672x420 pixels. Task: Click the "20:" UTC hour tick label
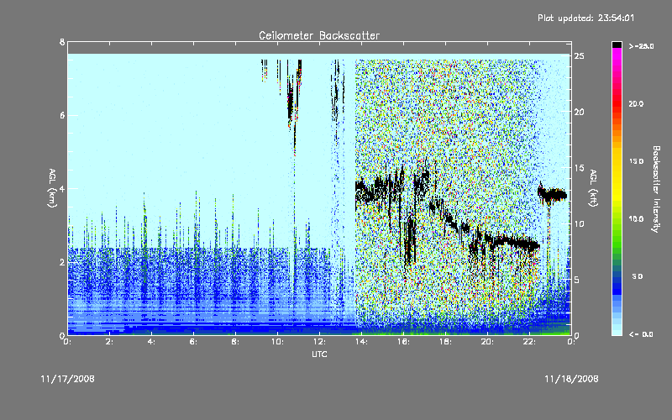tap(488, 342)
